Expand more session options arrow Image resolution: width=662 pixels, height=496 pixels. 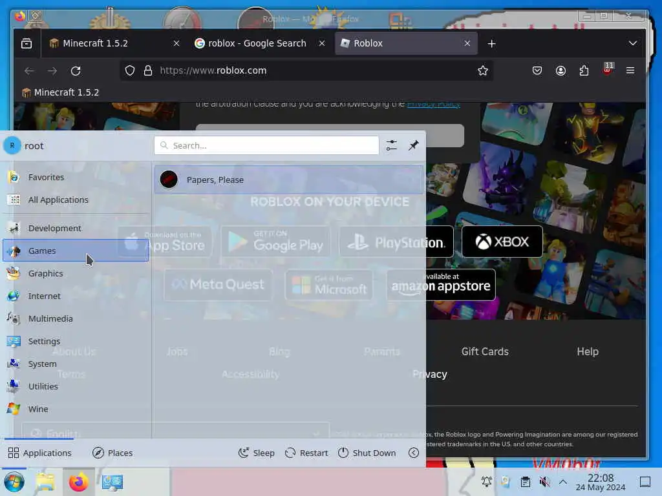tap(414, 453)
